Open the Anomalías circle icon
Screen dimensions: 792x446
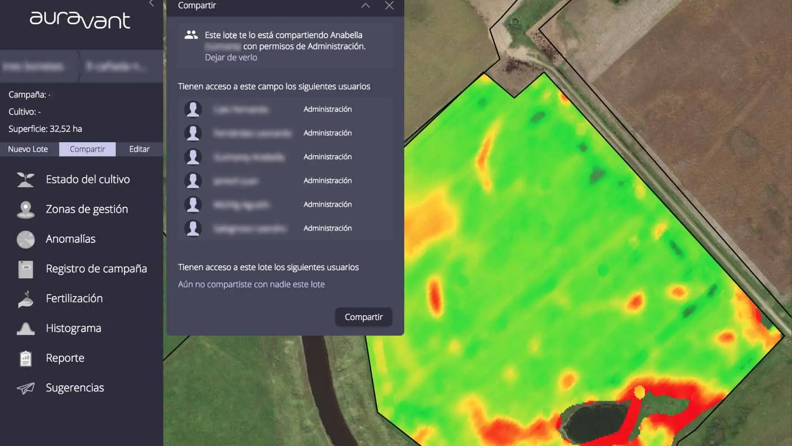26,239
